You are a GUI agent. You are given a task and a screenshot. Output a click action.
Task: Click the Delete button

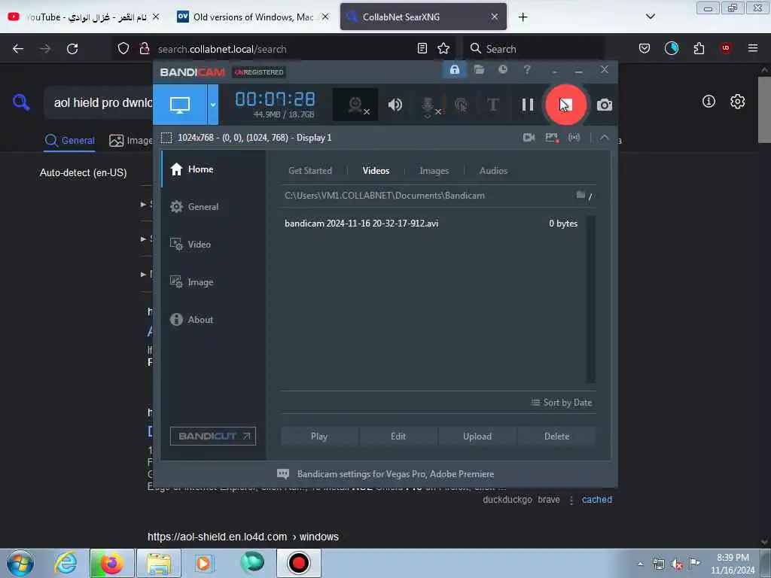(x=556, y=437)
